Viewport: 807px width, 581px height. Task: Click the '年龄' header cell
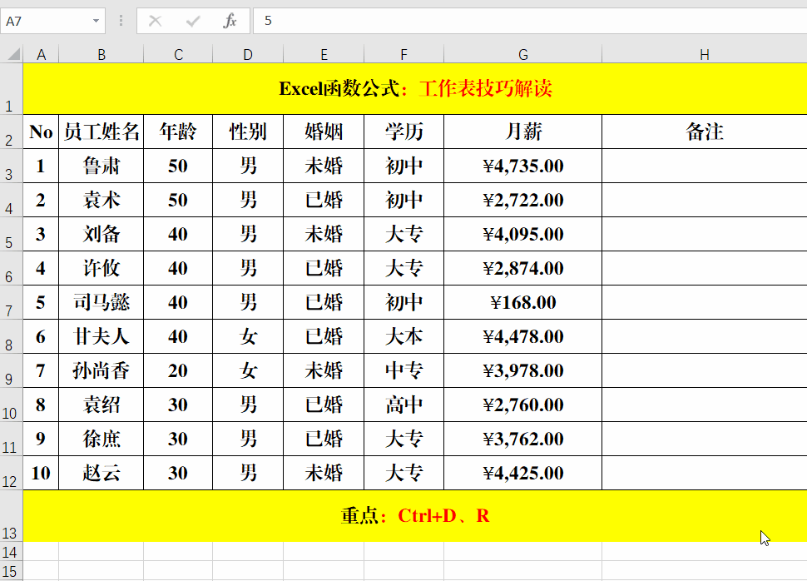pos(178,132)
